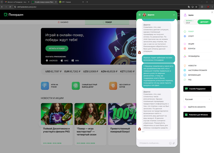Open the chat hamburger menu
This screenshot has width=214, height=153.
coord(139,15)
